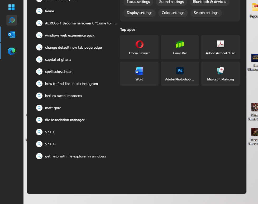Screen dimensions: 258x204
Task: Open Game Bar from Top apps
Action: [180, 47]
